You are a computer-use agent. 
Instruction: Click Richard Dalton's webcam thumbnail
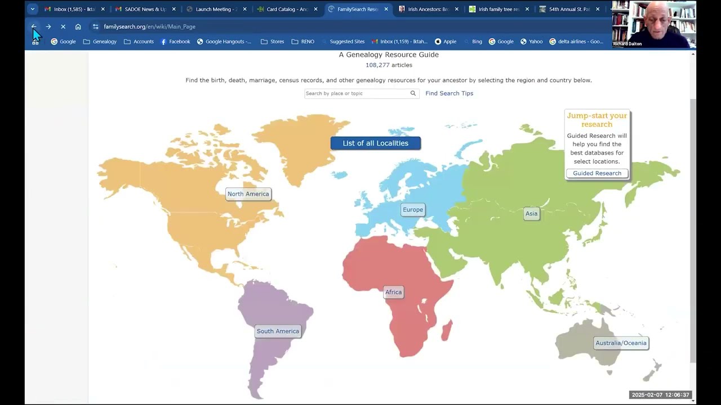(x=654, y=24)
